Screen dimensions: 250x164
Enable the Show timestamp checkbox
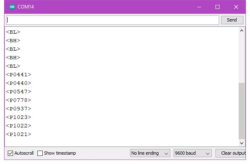pyautogui.click(x=40, y=153)
